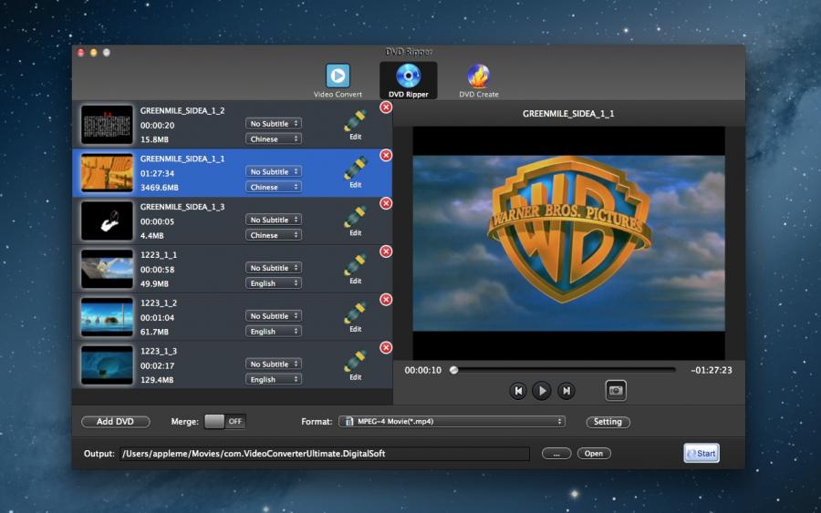The width and height of the screenshot is (821, 513).
Task: Open the Setting button
Action: tap(608, 422)
